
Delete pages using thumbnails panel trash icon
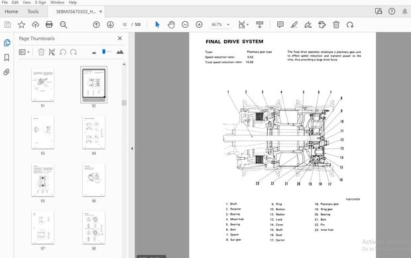(x=41, y=52)
